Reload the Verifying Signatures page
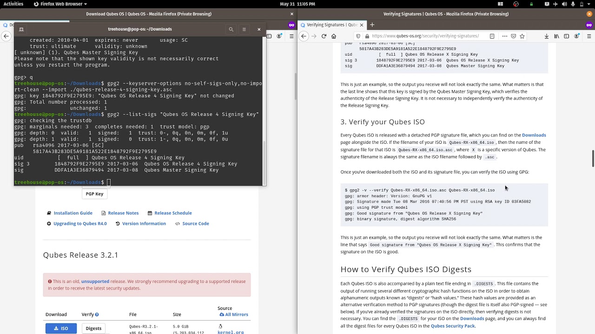595x334 pixels. [x=324, y=36]
